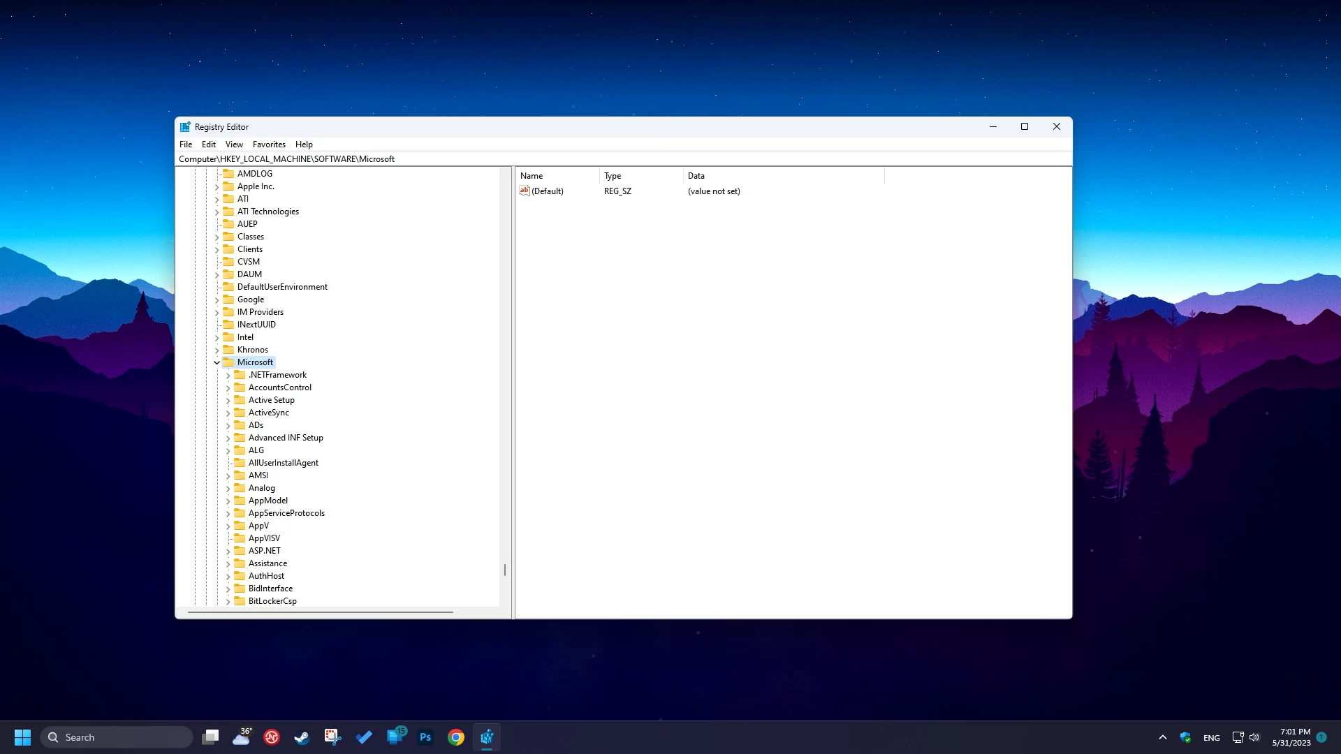Expand the BitLockerCsp key
The height and width of the screenshot is (754, 1341).
(x=228, y=601)
